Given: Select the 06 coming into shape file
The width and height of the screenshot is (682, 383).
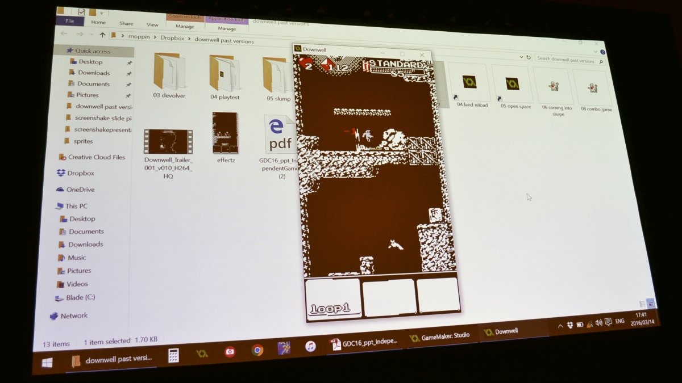Looking at the screenshot, I should (x=555, y=92).
